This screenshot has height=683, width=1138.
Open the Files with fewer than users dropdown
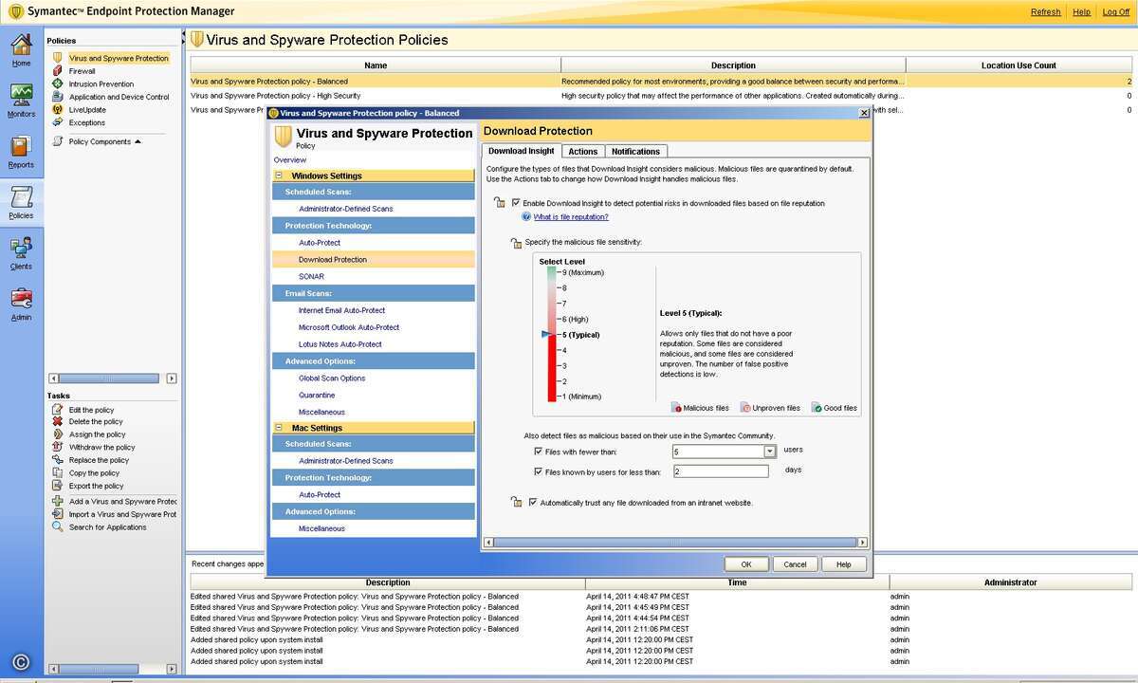770,452
